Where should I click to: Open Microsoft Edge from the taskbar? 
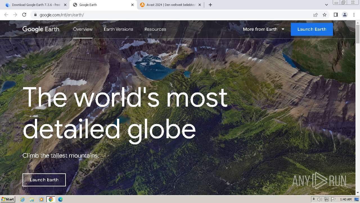coord(60,199)
